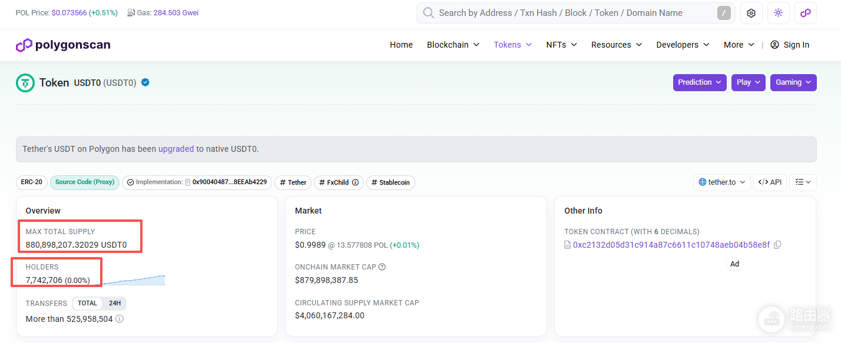Click the onchain market cap help icon
The width and height of the screenshot is (841, 343).
382,267
